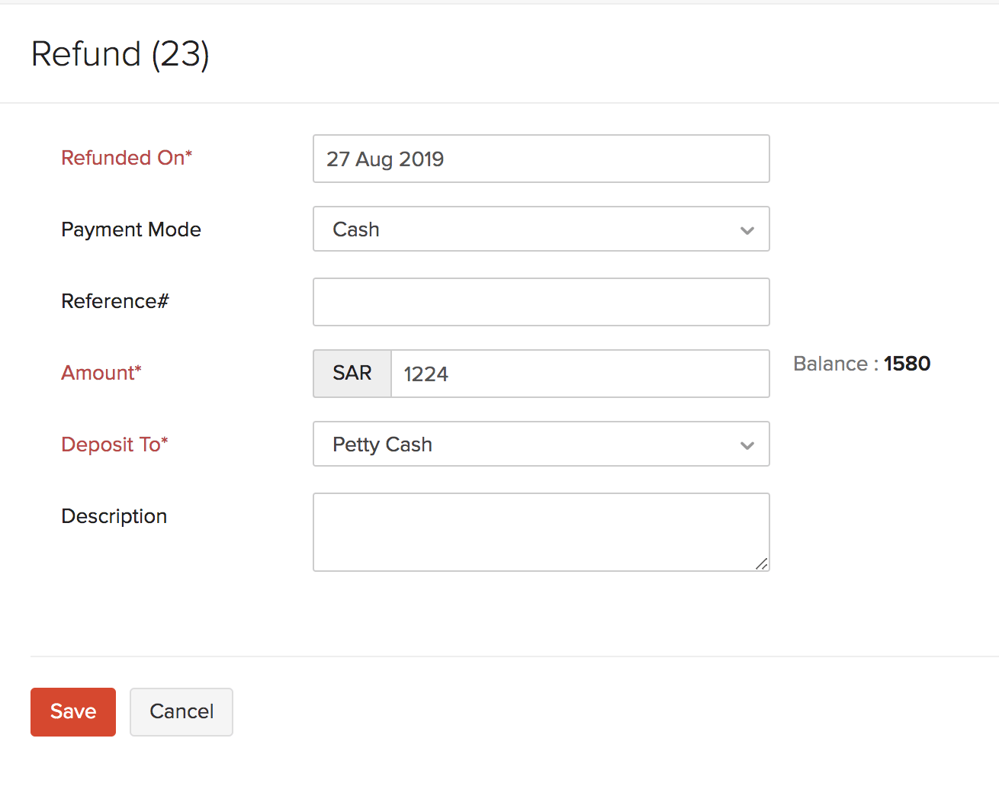The width and height of the screenshot is (999, 796).
Task: Save the refund
Action: (73, 711)
